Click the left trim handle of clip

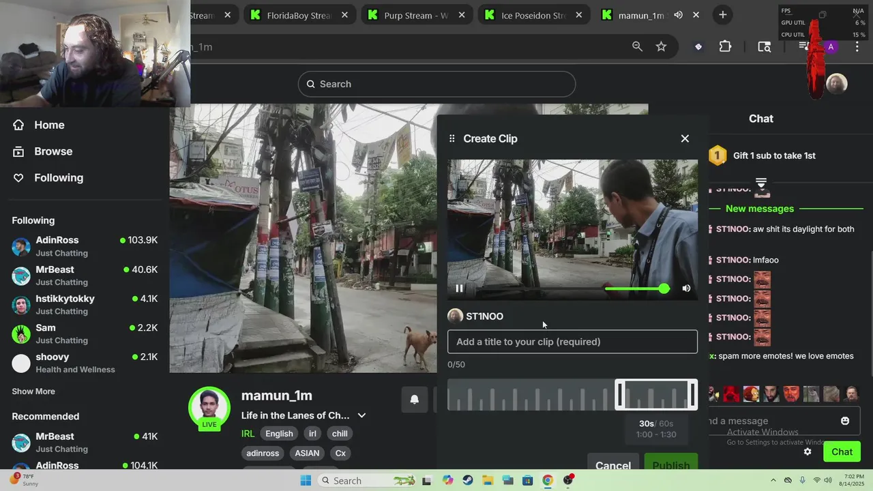point(620,395)
